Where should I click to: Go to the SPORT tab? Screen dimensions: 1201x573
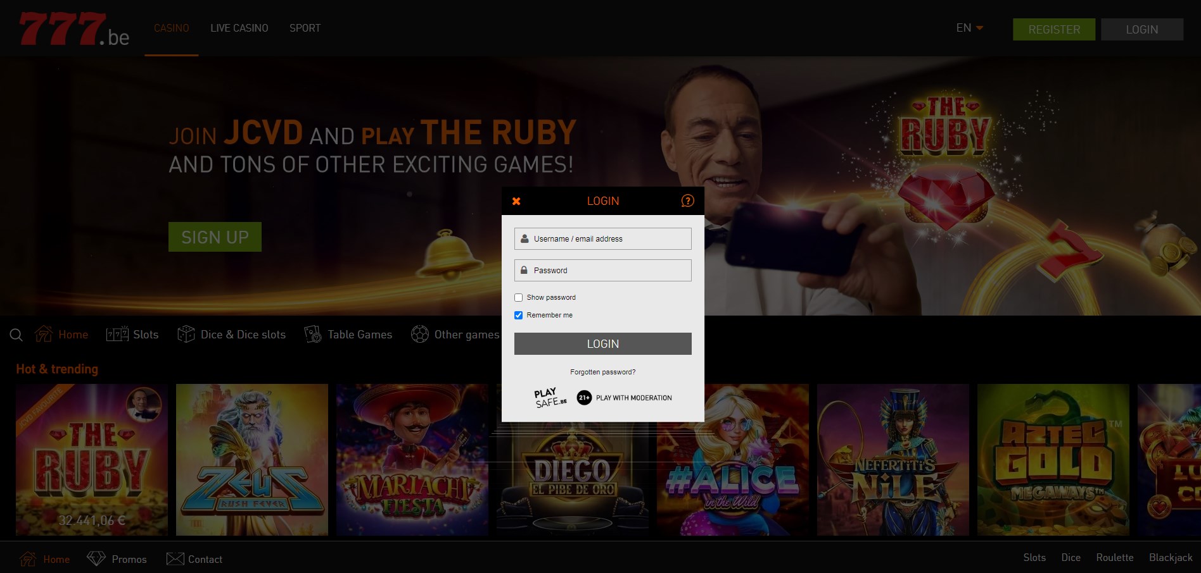(x=305, y=28)
